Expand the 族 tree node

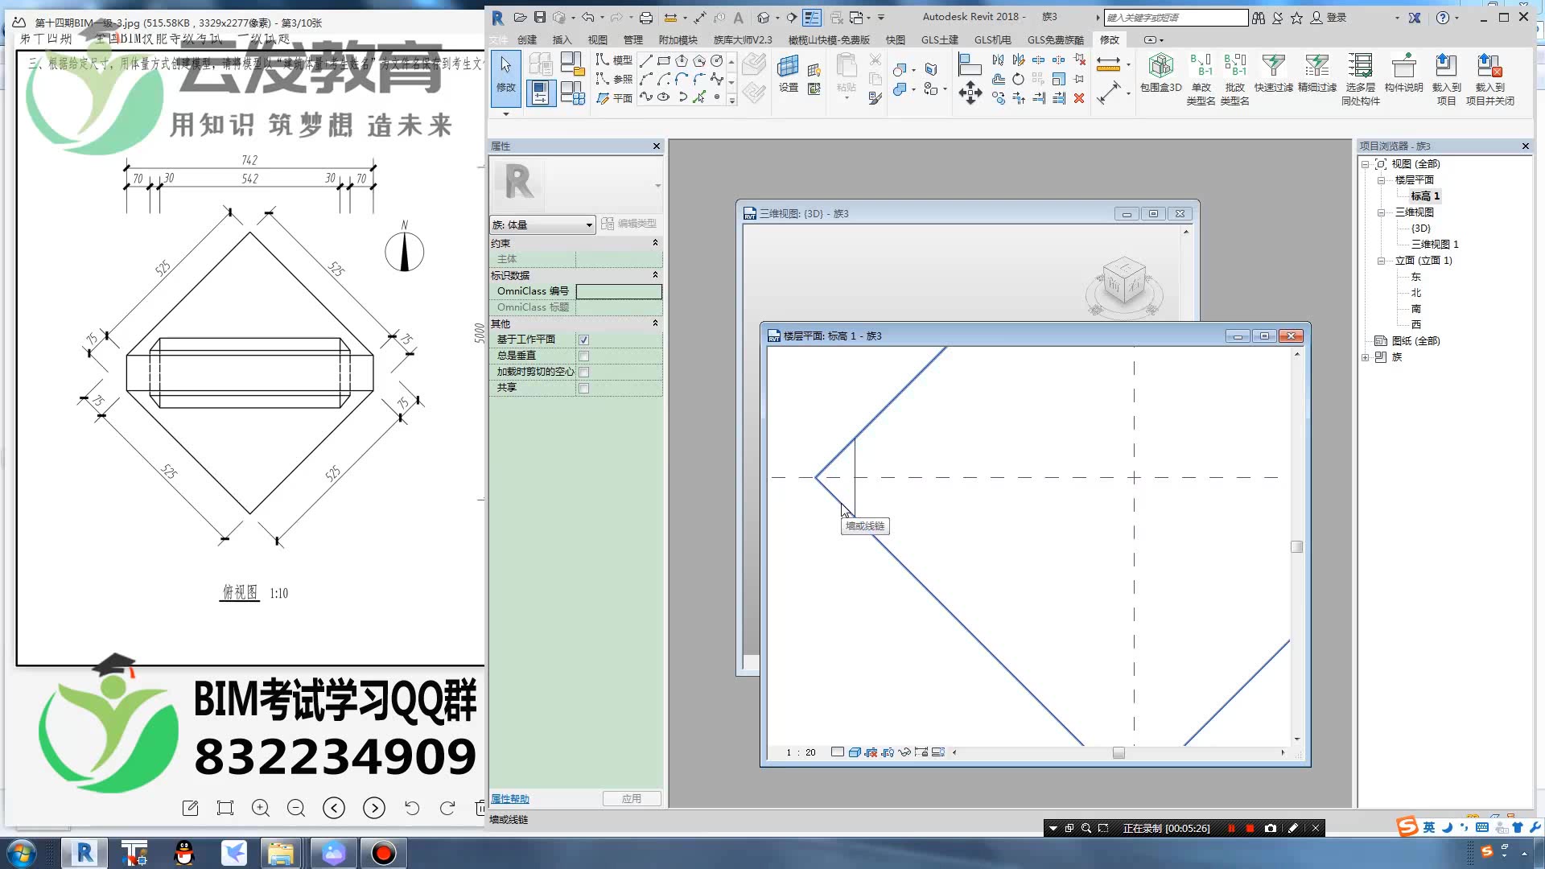[1366, 357]
